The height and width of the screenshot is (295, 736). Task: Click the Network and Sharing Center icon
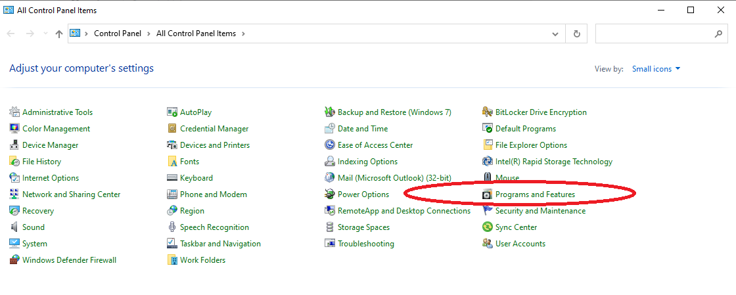click(x=14, y=194)
